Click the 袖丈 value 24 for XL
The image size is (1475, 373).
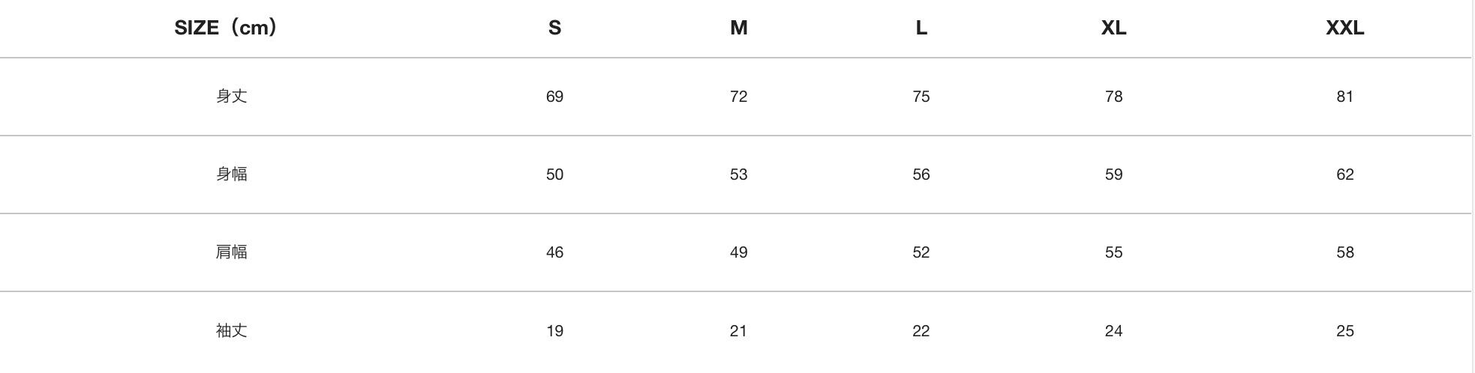[x=1113, y=331]
